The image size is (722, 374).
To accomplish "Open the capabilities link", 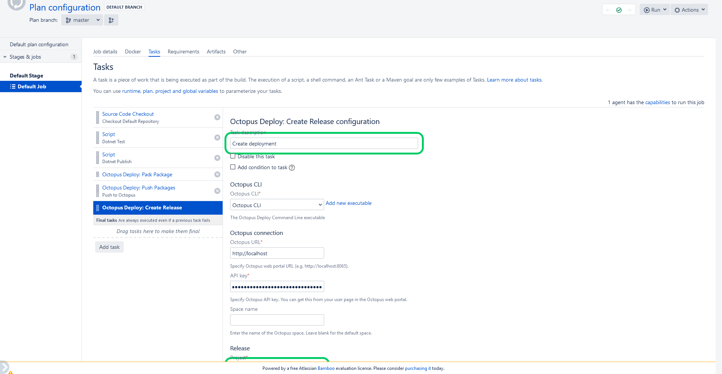I will [657, 102].
